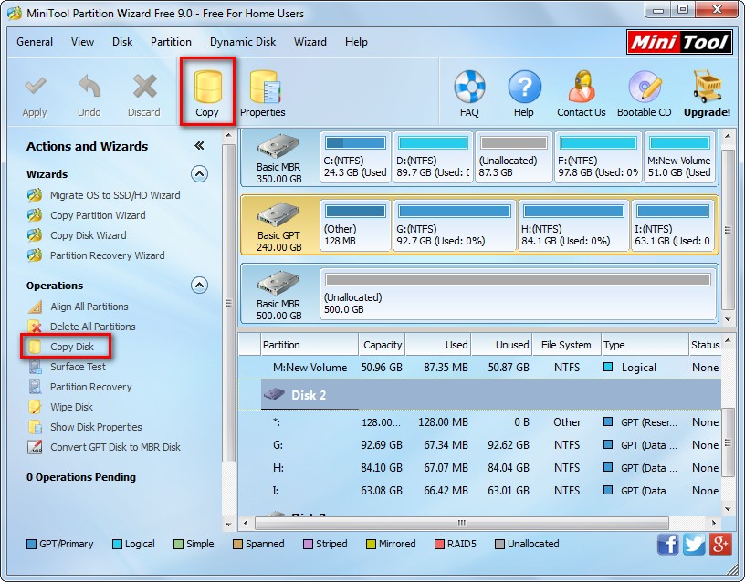Screen dimensions: 745x582
Task: Sort by the File System column header
Action: 566,345
